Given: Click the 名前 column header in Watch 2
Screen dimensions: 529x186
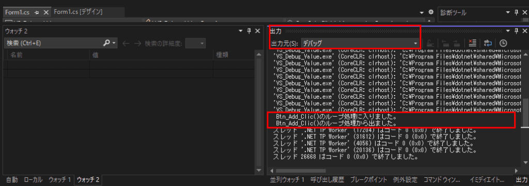Looking at the screenshot, I should coord(48,55).
